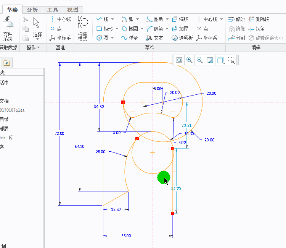Select the 72.00 dimension value
Image resolution: width=286 pixels, height=248 pixels.
[x=59, y=133]
